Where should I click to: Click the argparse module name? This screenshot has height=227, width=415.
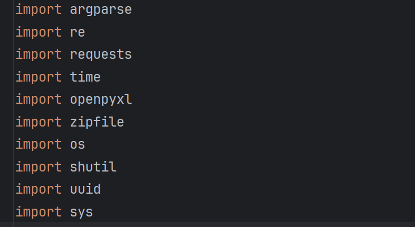(101, 9)
